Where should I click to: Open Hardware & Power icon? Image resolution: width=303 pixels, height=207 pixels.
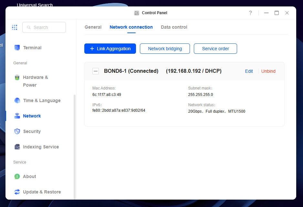pos(17,78)
